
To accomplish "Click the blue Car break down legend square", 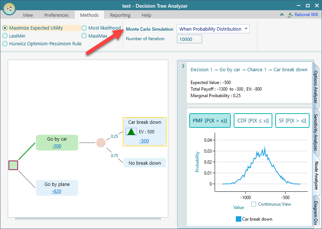I will point(238,219).
